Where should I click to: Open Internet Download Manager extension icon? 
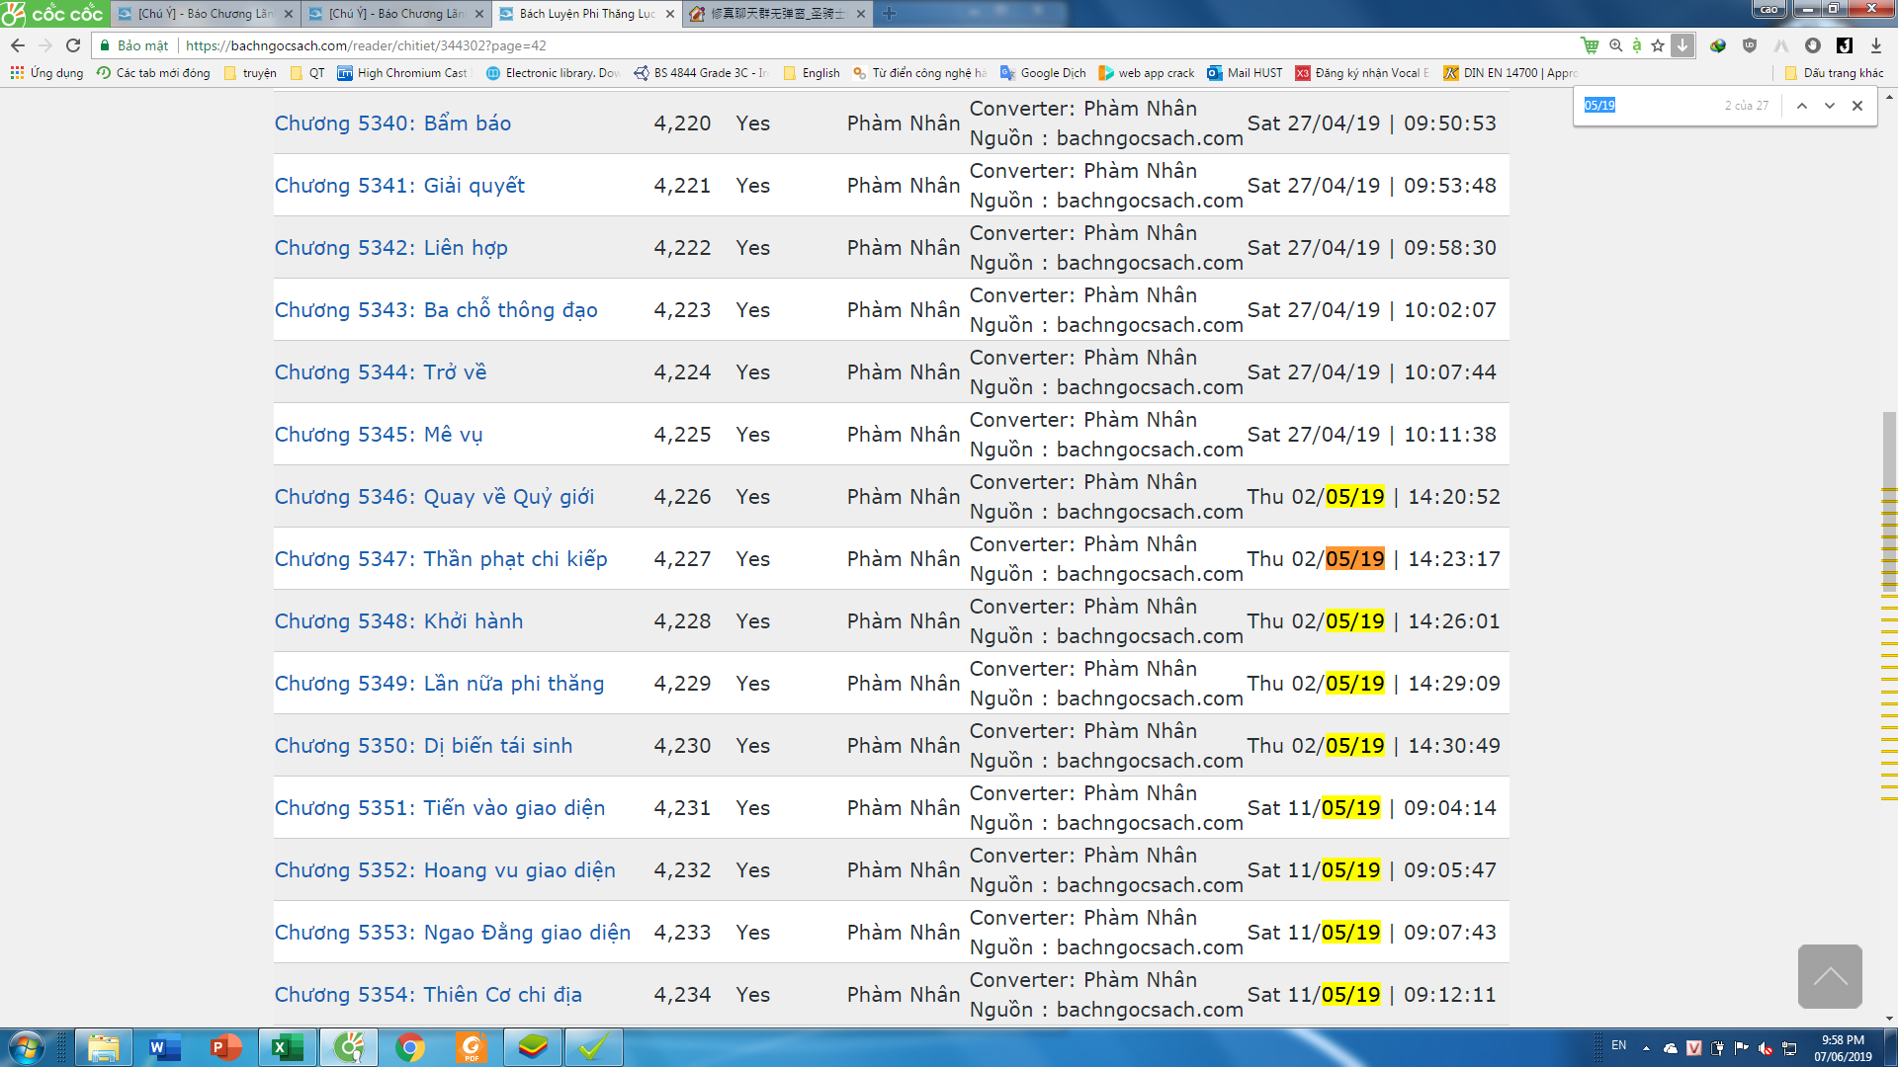(x=1718, y=45)
